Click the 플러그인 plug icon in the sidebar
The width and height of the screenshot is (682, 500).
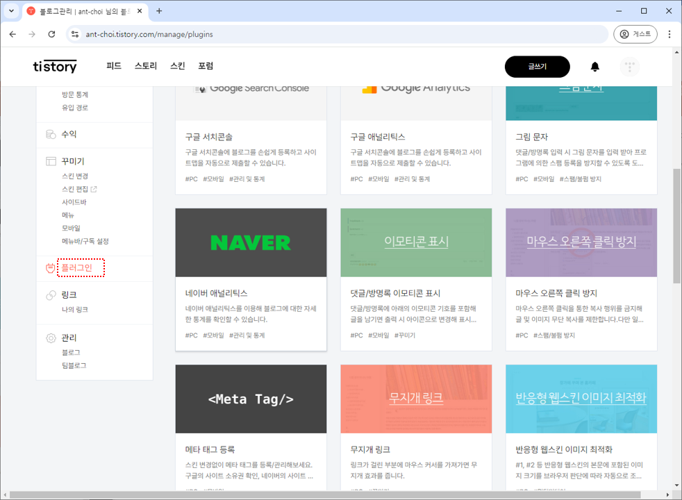click(51, 268)
